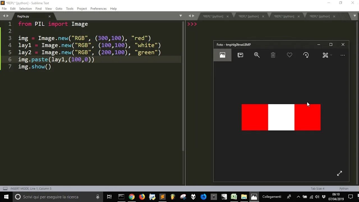Image resolution: width=359 pixels, height=202 pixels.
Task: Open the Photos collection view icon
Action: (x=222, y=55)
